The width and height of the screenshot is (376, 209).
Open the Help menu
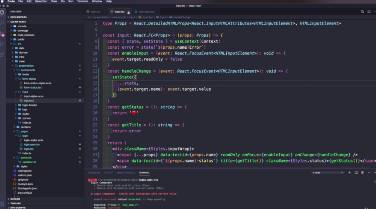[x=109, y=1]
